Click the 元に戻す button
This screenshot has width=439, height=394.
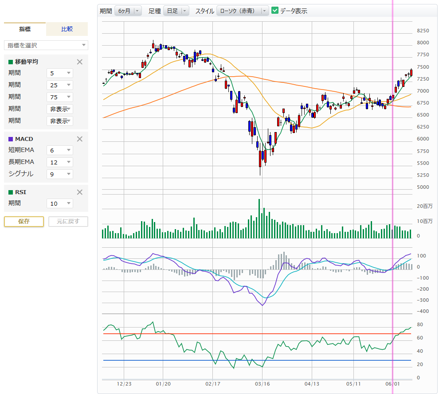click(x=68, y=222)
